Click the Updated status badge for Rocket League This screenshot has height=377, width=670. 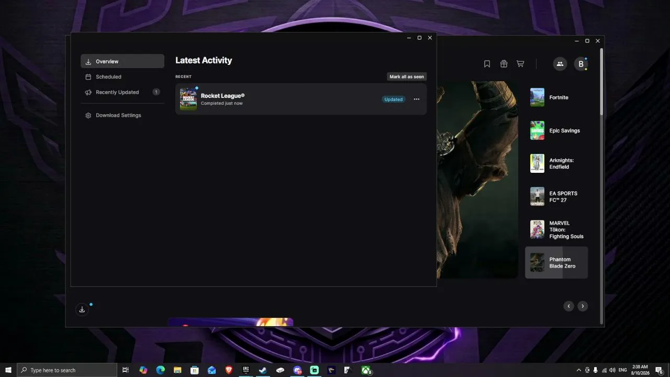394,99
